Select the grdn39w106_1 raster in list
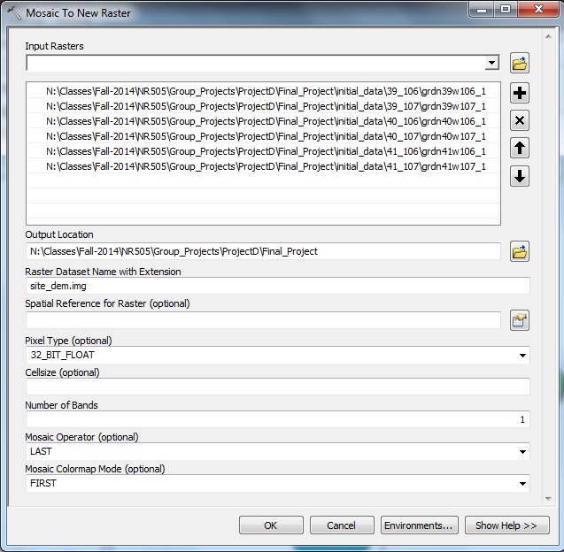Screen dimensions: 564x552 coord(266,90)
